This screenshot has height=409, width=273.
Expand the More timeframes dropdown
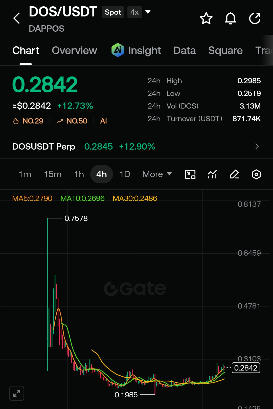click(157, 174)
